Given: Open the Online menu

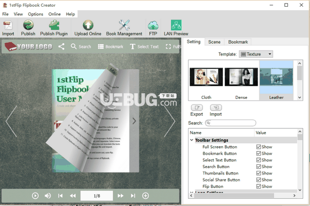Looking at the screenshot, I should (x=55, y=14).
